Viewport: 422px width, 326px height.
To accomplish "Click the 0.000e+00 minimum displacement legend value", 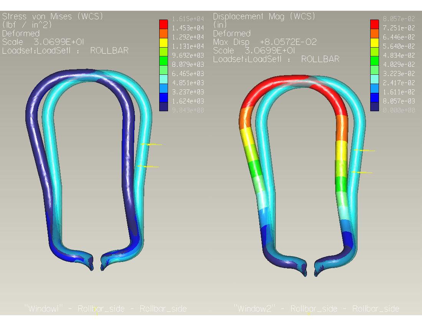I will [x=399, y=110].
